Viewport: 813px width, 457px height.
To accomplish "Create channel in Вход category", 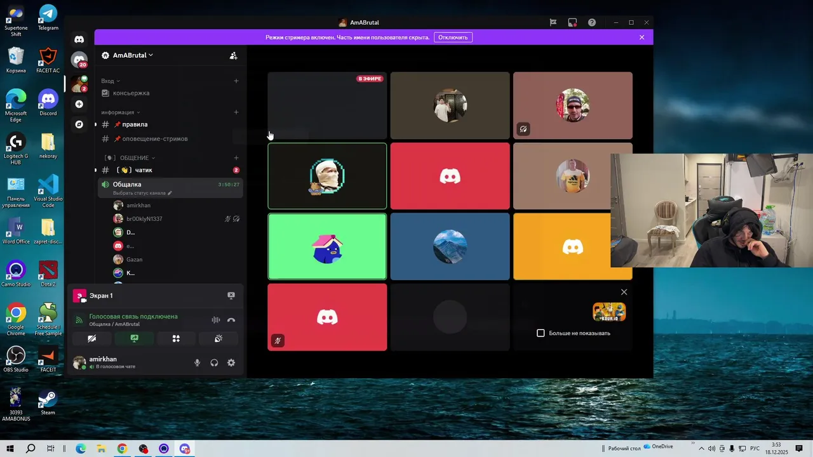I will (236, 81).
